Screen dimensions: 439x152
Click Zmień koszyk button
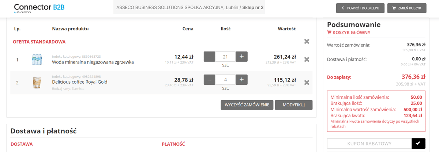(x=407, y=8)
